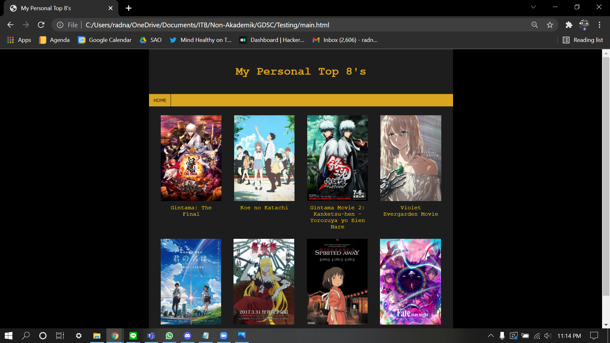
Task: Open Microsoft Teams from the taskbar
Action: (151, 336)
